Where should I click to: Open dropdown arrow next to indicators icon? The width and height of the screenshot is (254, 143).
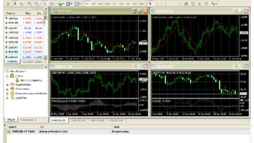point(63,4)
